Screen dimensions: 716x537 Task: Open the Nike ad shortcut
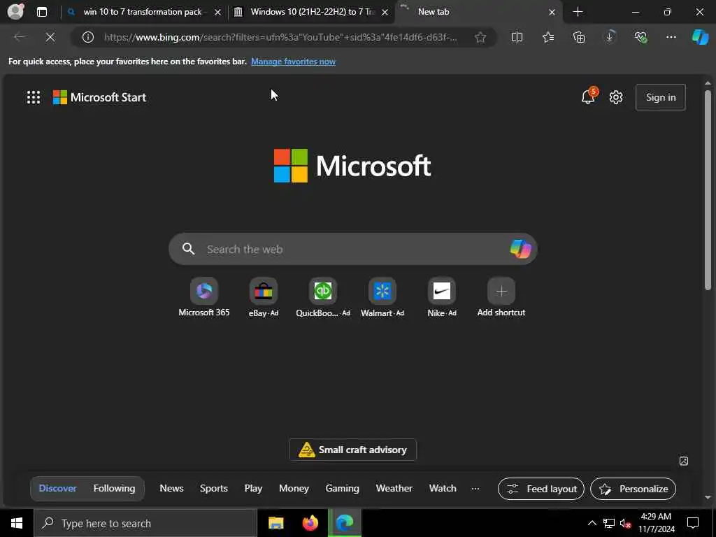(x=442, y=297)
